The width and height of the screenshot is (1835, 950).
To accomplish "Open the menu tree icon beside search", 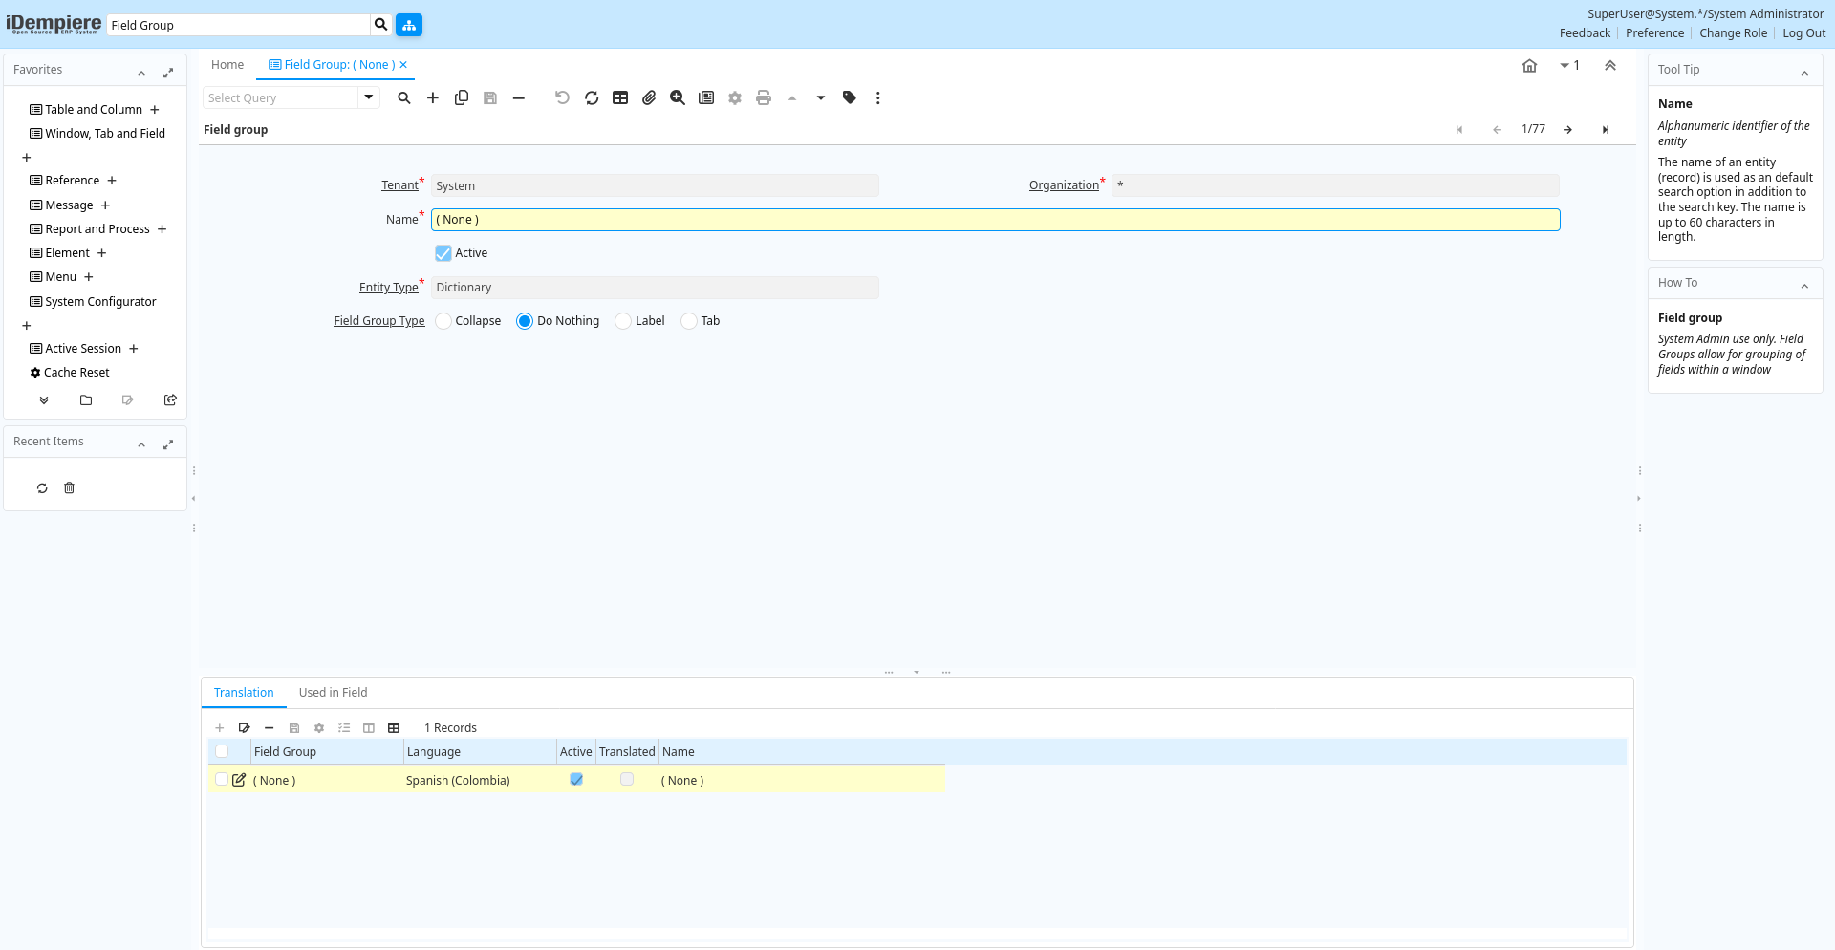I will (409, 25).
